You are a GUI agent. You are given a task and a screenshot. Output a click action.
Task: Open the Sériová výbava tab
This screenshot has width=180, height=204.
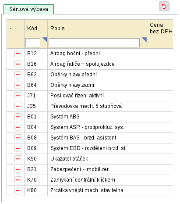click(x=28, y=9)
